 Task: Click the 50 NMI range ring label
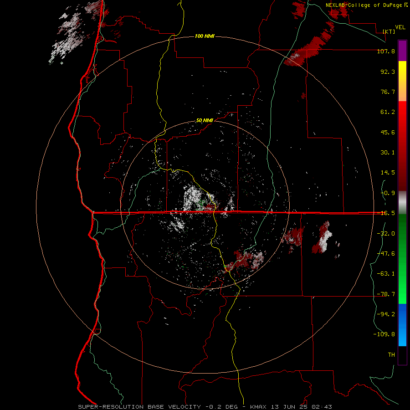pyautogui.click(x=205, y=121)
